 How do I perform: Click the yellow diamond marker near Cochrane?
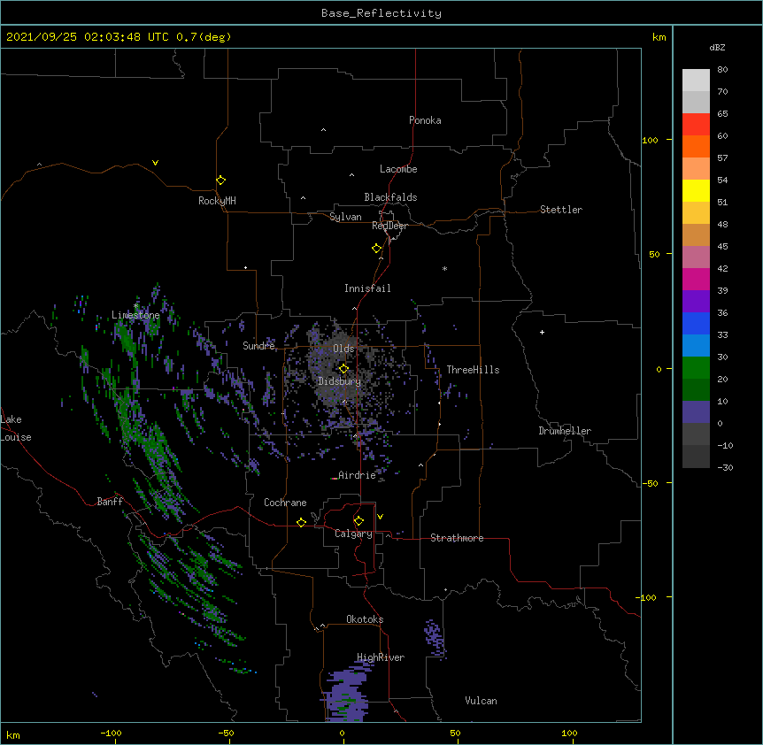pos(301,522)
